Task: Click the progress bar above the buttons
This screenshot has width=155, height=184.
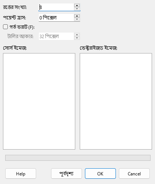Action: 78,158
